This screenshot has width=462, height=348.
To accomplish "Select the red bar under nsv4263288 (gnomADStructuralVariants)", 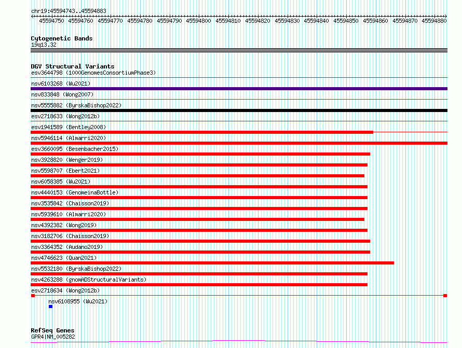I will point(199,285).
